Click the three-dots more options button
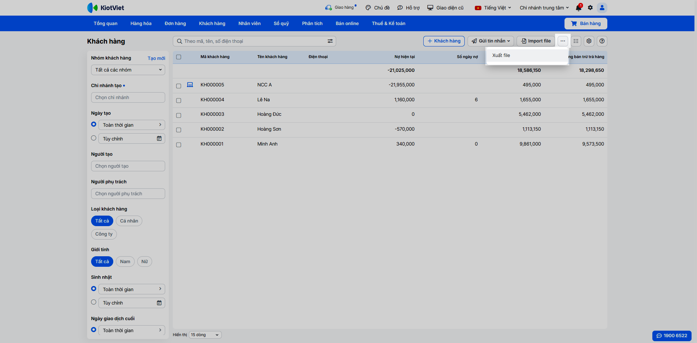This screenshot has height=343, width=697. [x=563, y=41]
